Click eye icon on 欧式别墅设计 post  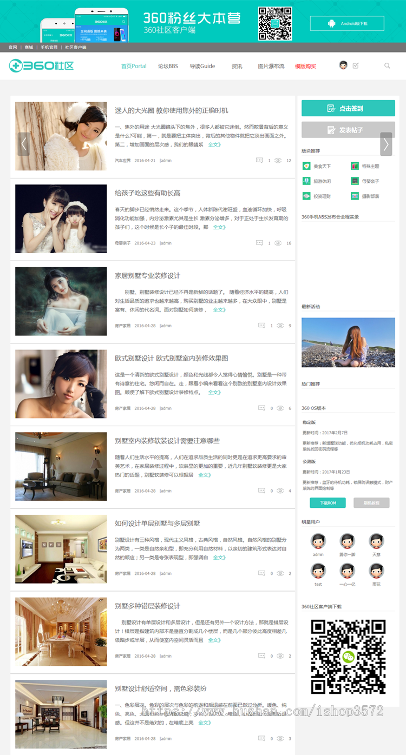point(280,408)
